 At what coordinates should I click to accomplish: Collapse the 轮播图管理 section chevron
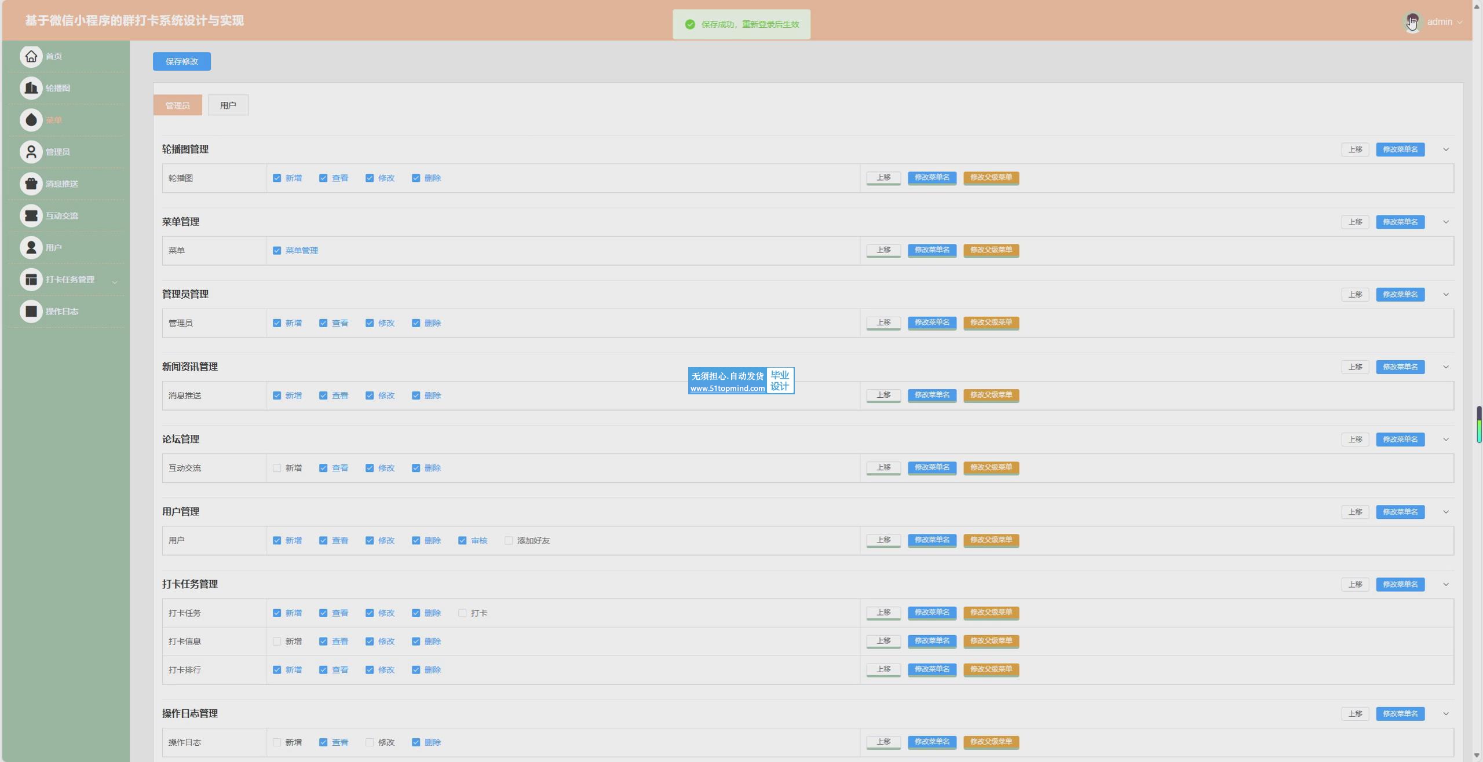1446,149
